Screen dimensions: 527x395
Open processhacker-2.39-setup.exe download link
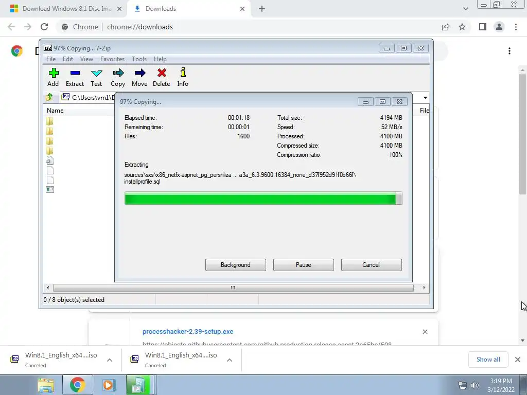pyautogui.click(x=188, y=332)
